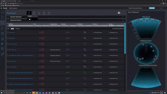Focus the File Name filter input
The width and height of the screenshot is (167, 94).
(x=21, y=26)
